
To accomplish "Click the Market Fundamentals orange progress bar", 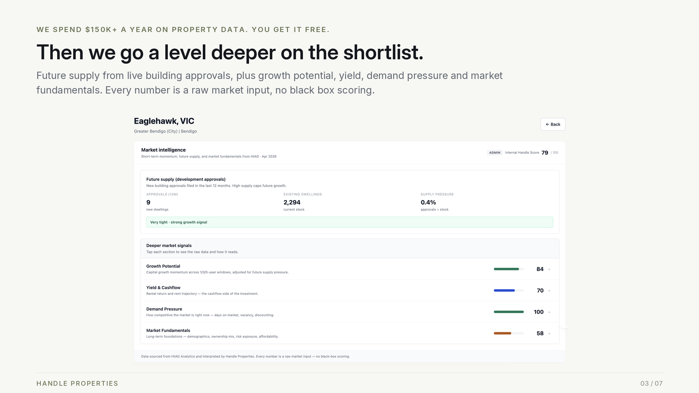I will pyautogui.click(x=509, y=333).
